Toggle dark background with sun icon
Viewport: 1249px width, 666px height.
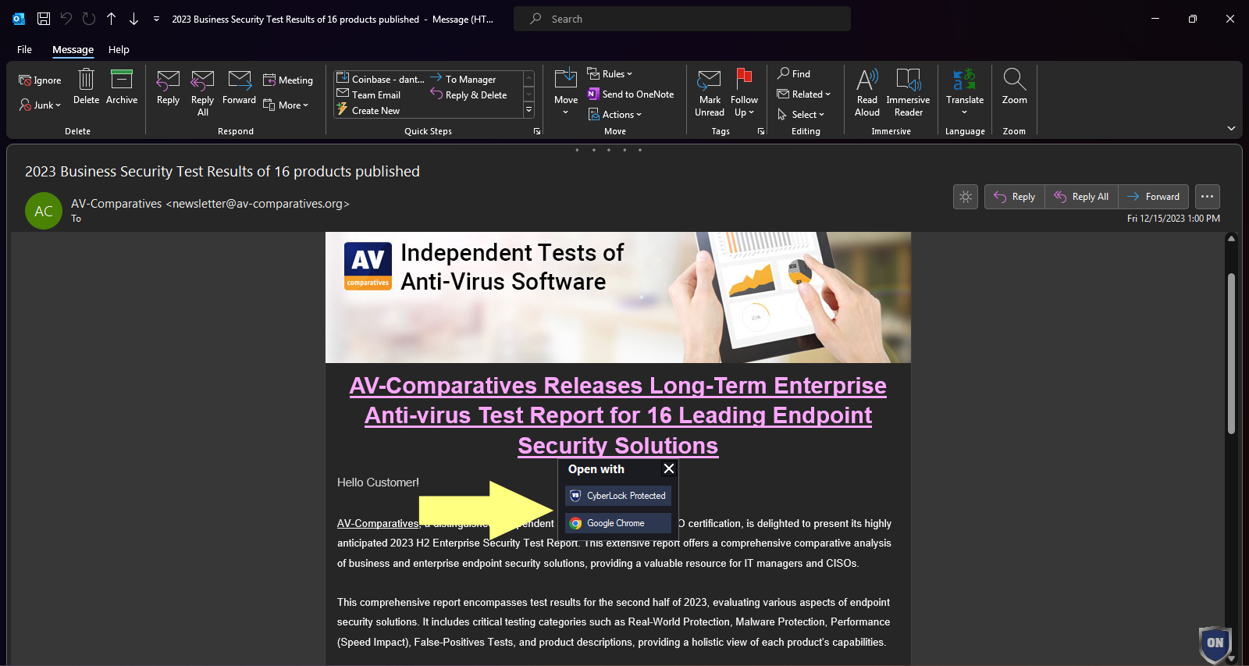pos(966,197)
